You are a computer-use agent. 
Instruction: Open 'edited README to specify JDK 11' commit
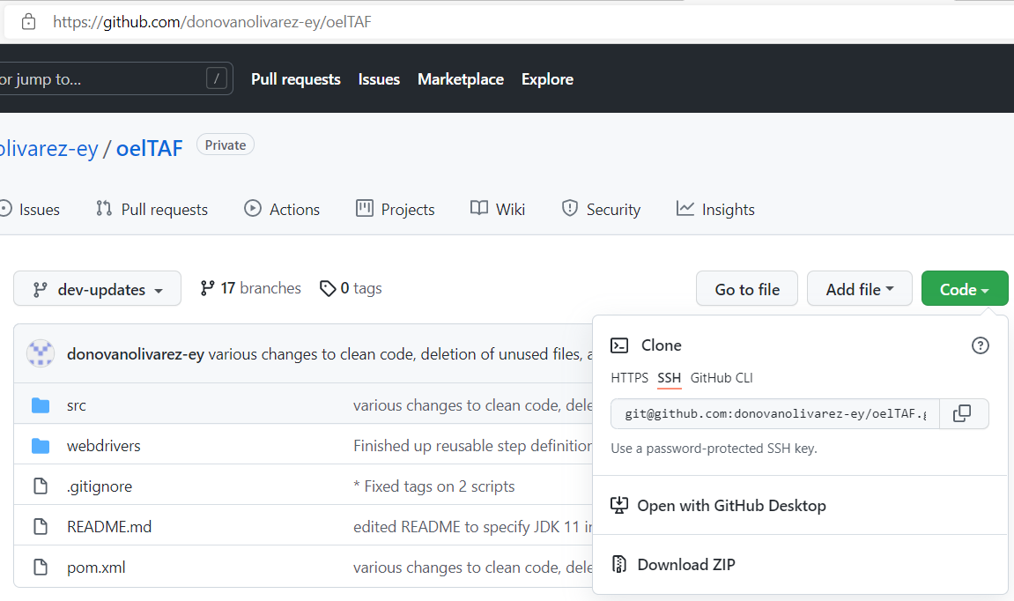(x=473, y=527)
